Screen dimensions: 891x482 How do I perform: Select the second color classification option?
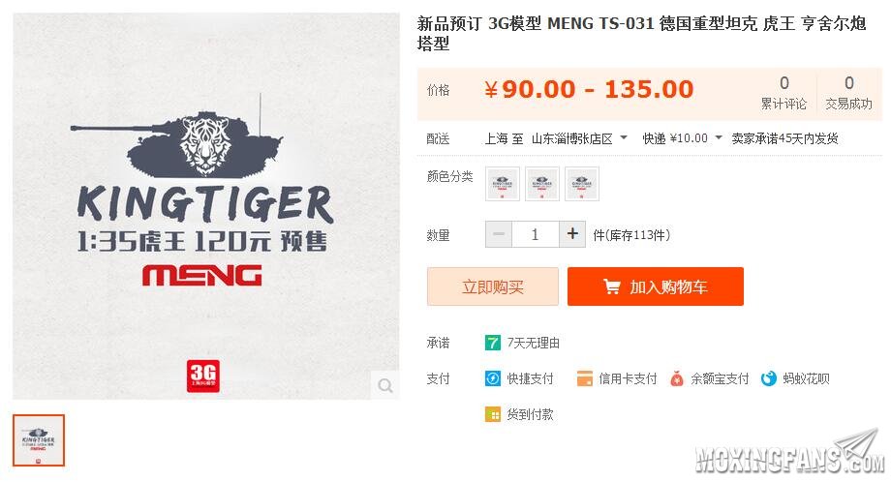pos(542,184)
